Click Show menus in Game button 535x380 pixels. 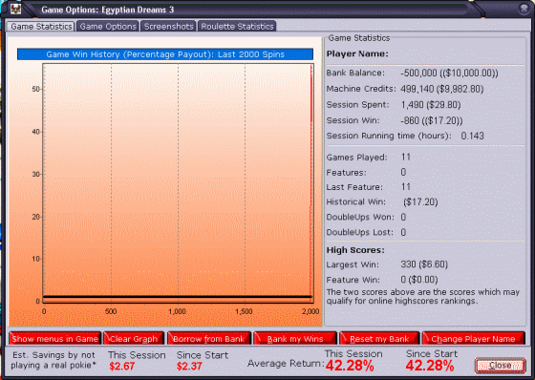[55, 339]
